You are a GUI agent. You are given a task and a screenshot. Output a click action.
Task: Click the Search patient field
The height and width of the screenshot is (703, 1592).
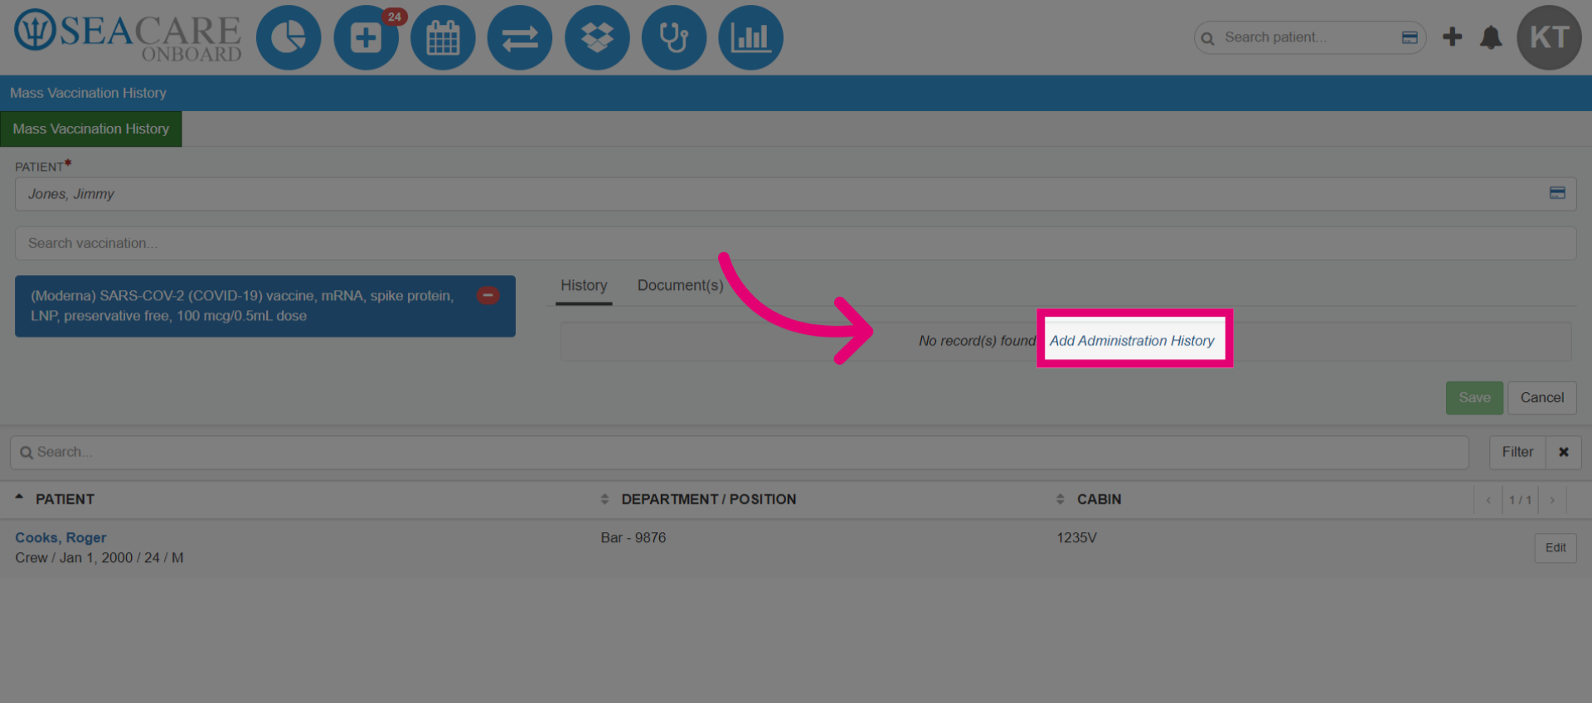(1310, 37)
